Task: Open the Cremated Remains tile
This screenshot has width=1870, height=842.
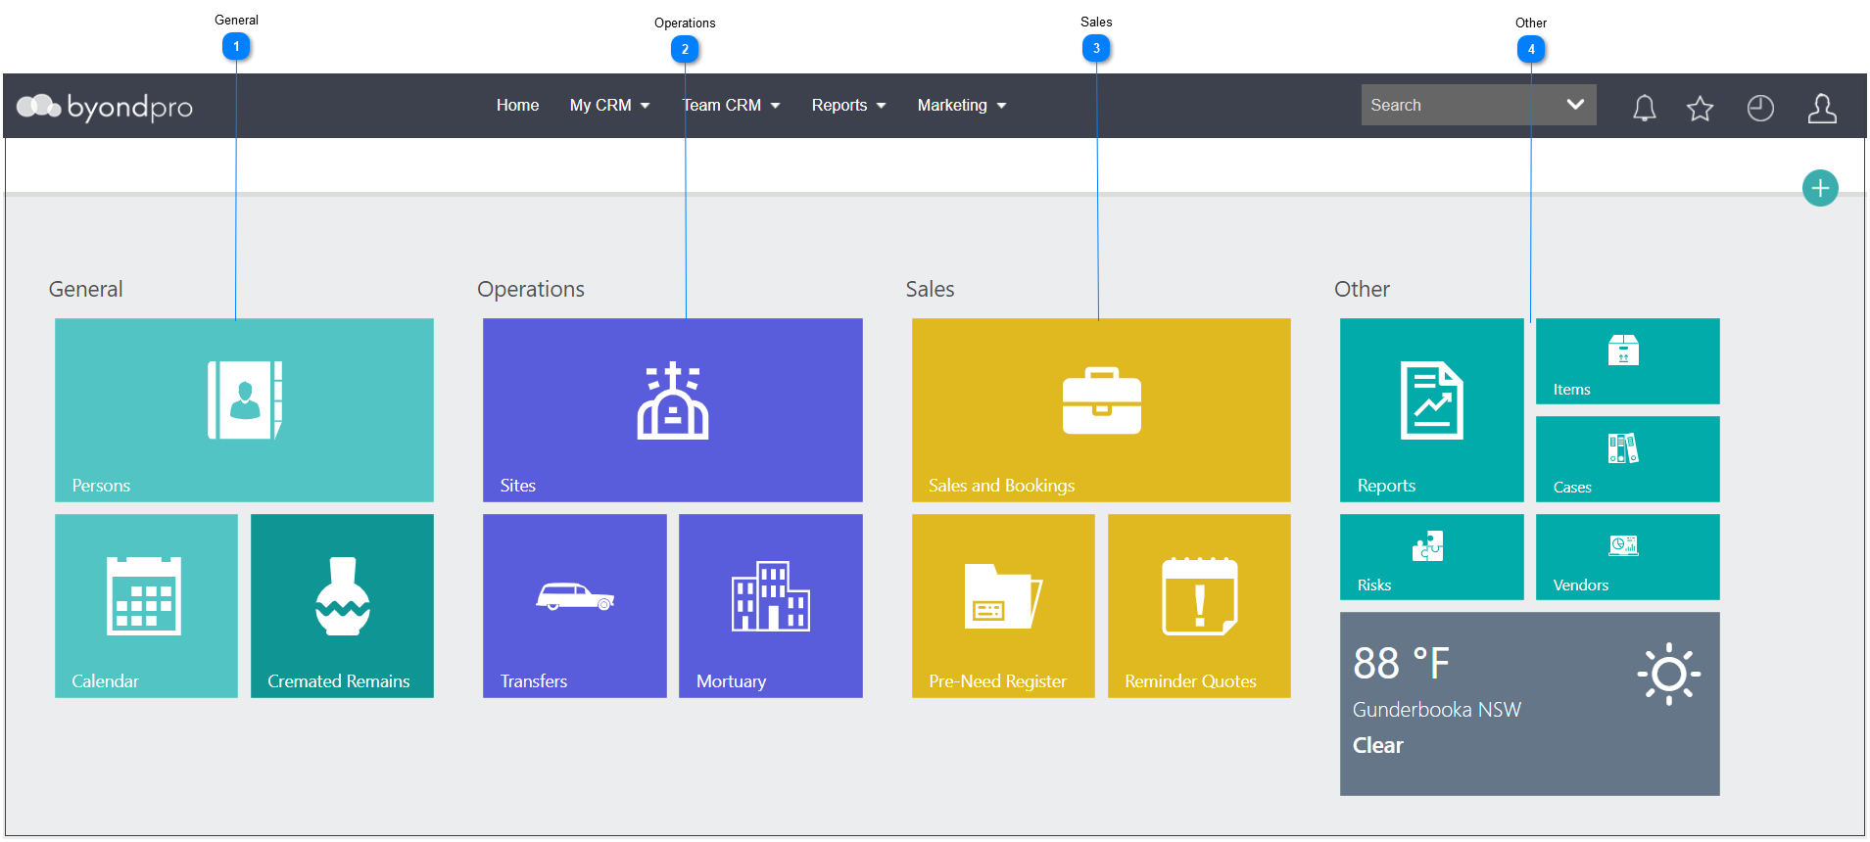Action: [x=342, y=606]
